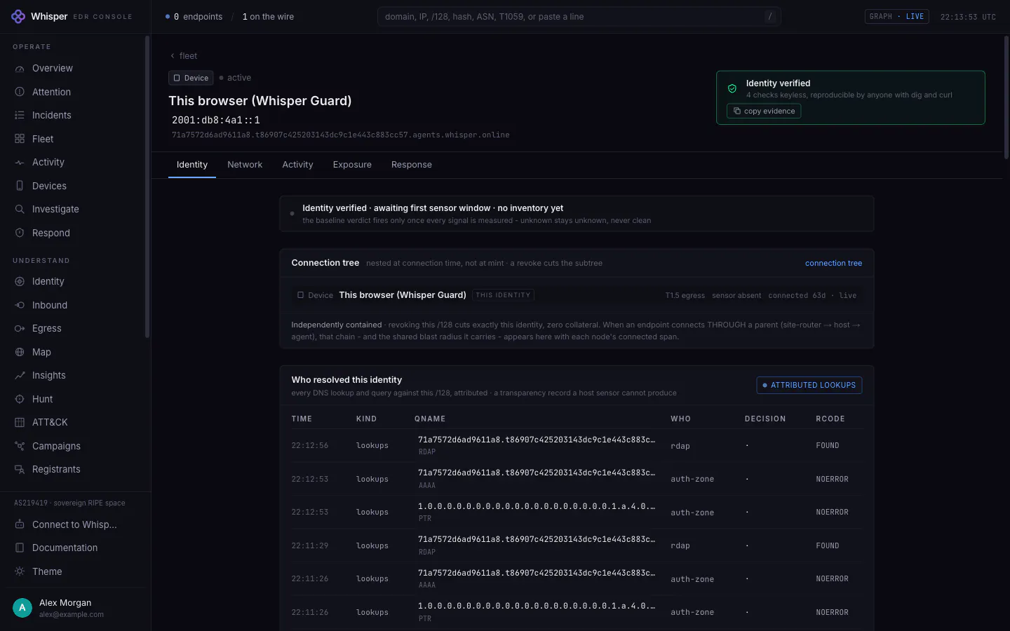1010x631 pixels.
Task: Click the FOUND rcode in 22:11:29 row
Action: pos(828,545)
